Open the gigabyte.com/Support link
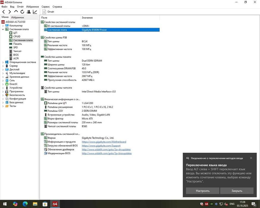Image resolution: width=260 pixels, height=208 pixels. pos(101,146)
